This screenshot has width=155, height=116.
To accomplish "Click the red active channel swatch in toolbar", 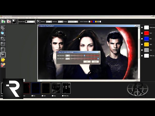I will coord(92,22).
